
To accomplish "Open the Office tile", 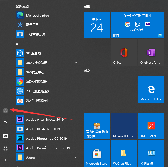I will [124, 53].
